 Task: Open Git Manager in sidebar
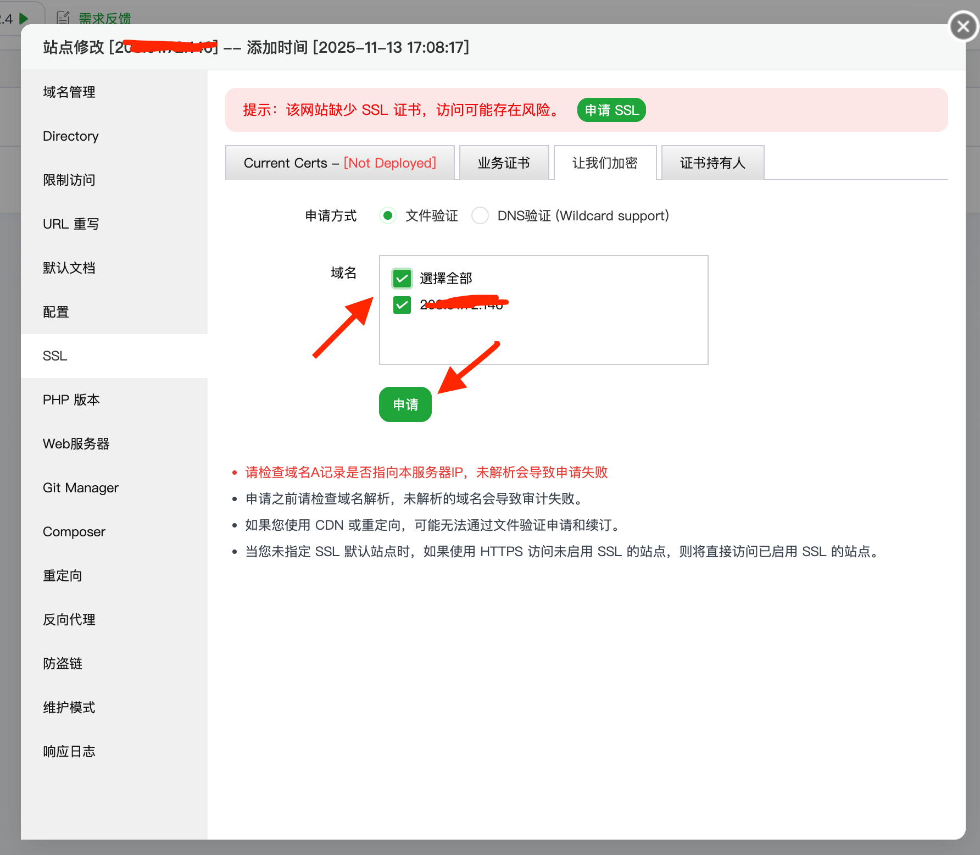[81, 488]
